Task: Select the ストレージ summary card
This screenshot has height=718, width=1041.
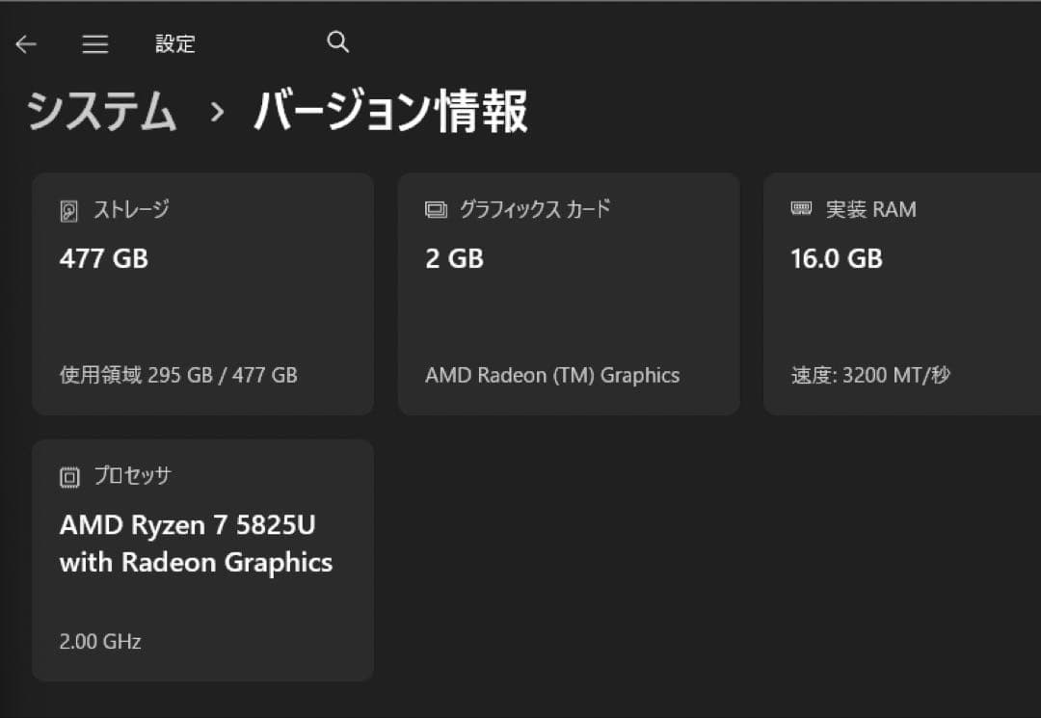Action: click(x=202, y=292)
